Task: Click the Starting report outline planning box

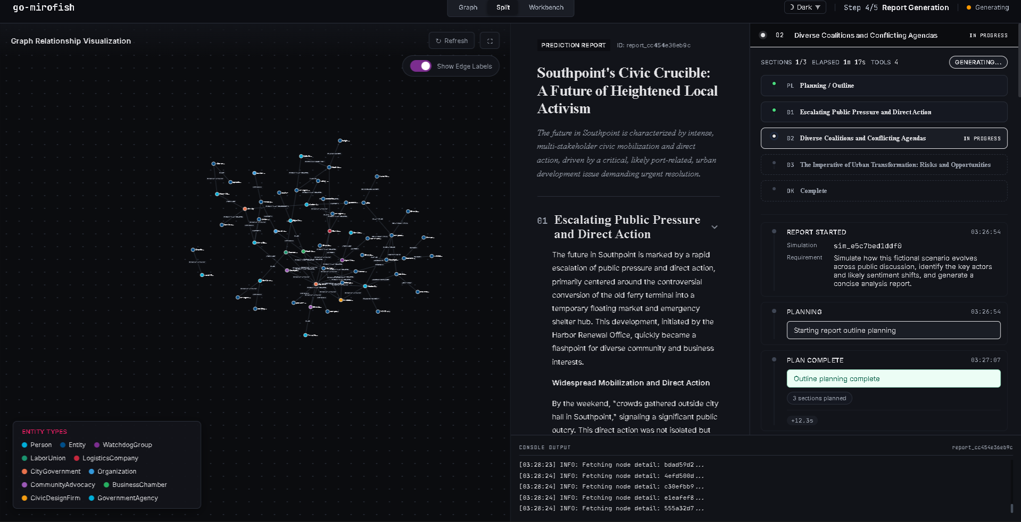Action: pos(893,330)
